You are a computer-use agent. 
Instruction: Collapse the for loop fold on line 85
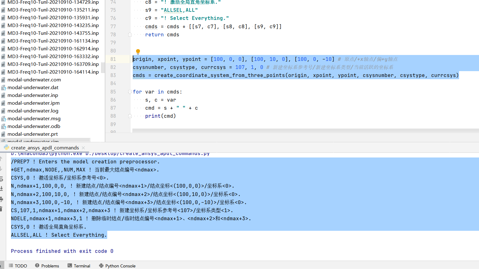click(130, 92)
